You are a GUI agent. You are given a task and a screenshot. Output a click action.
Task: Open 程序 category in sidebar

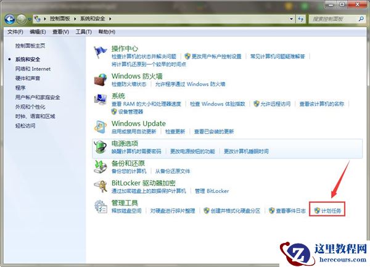coord(20,88)
